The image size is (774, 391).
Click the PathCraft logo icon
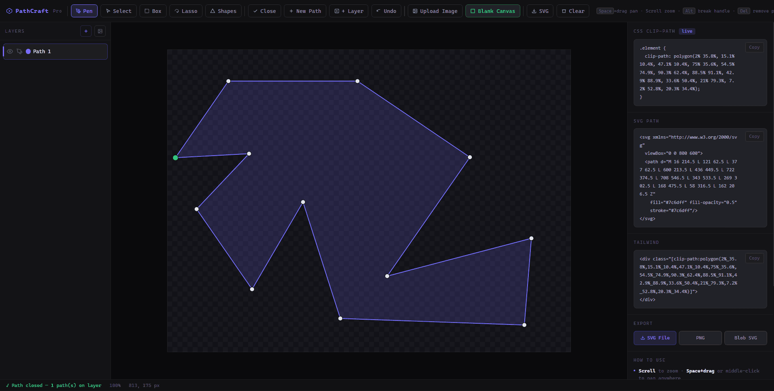tap(9, 11)
